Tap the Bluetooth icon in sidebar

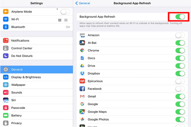tap(6, 27)
